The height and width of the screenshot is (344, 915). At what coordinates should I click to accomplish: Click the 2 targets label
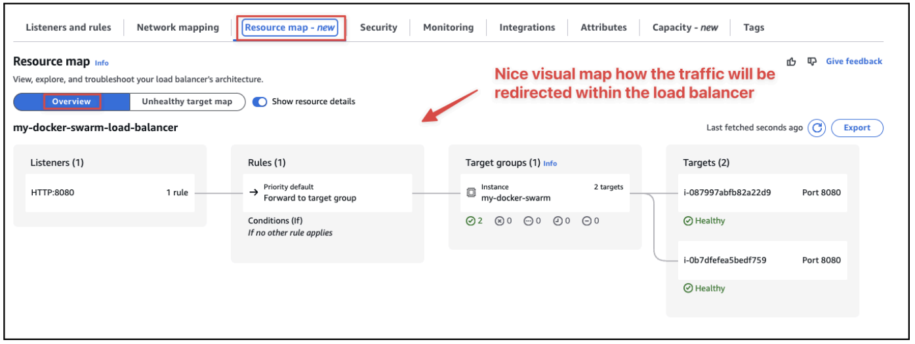tap(609, 187)
